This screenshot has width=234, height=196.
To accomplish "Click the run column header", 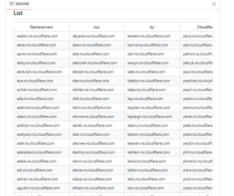I will (96, 27).
